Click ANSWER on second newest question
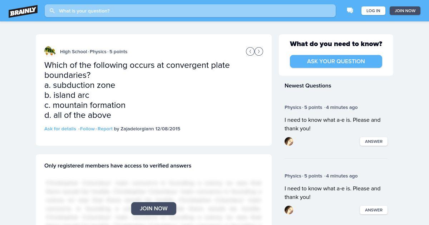Screen dimensions: 429x225 point(374,210)
